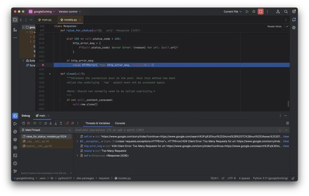Toggle Reader Mode in editor
Viewport: 309px width, 196px height.
[x=274, y=26]
